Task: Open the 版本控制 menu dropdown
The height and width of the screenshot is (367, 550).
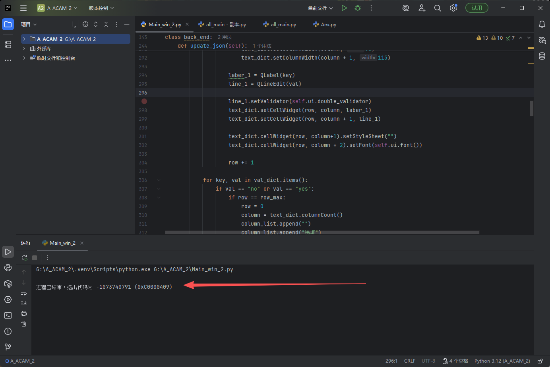Action: click(x=98, y=8)
